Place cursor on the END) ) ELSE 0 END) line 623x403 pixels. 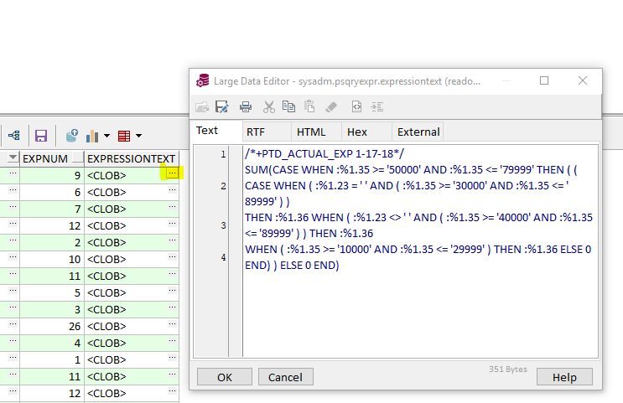(x=292, y=265)
